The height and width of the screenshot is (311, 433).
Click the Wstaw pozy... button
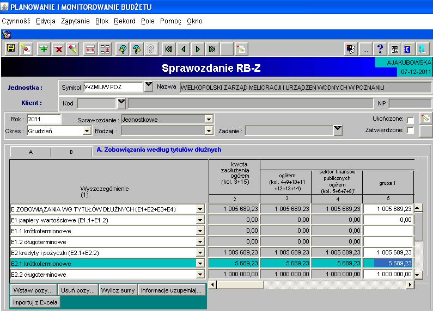coord(33,290)
